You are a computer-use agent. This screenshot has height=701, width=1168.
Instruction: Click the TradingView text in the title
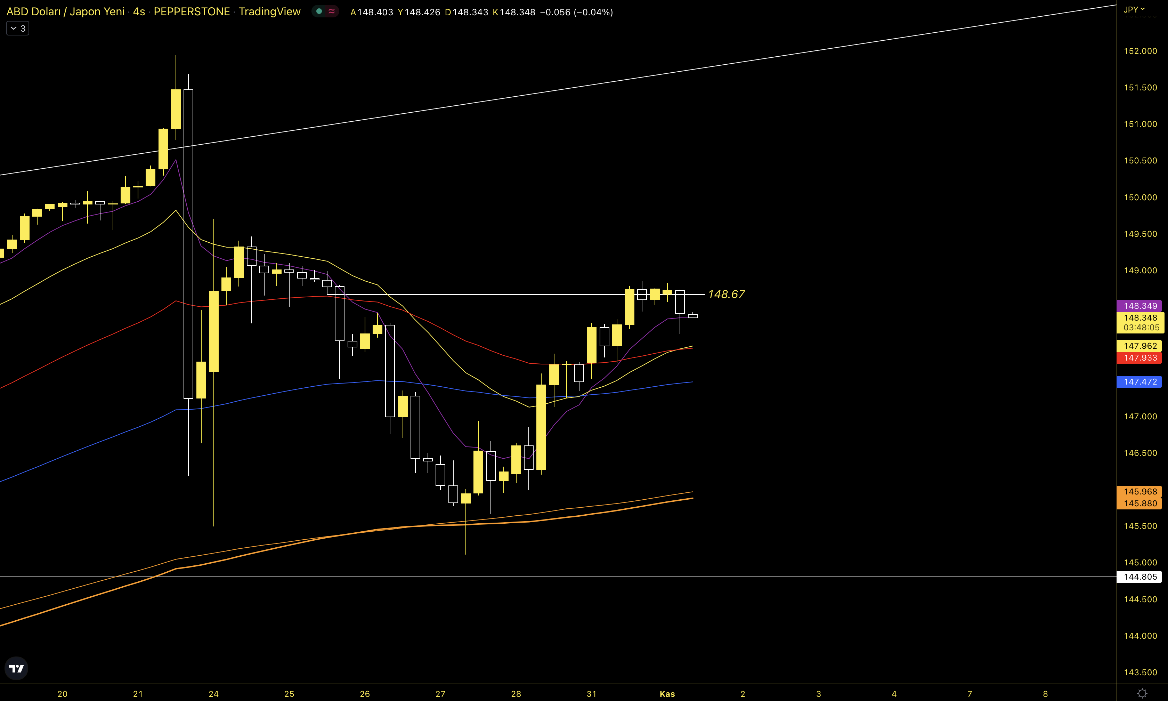[269, 12]
